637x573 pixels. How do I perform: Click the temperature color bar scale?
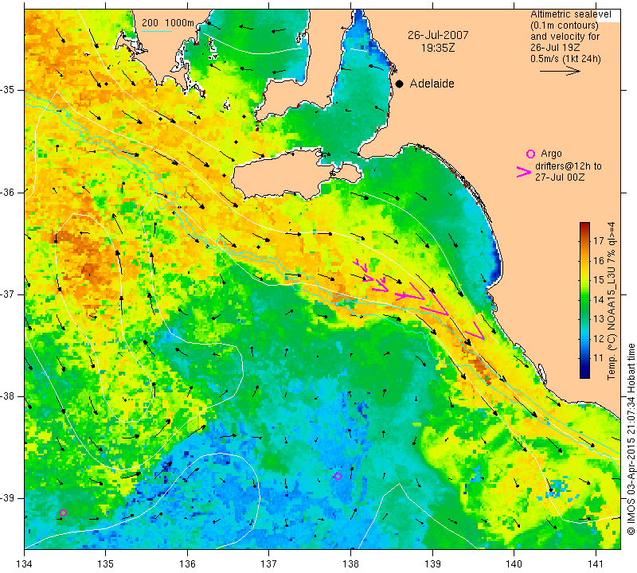[x=584, y=300]
